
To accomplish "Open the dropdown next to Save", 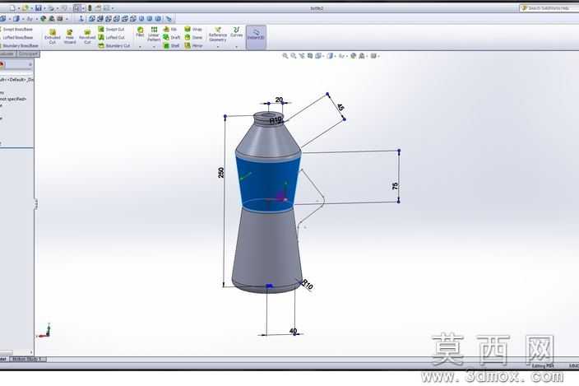I will tap(44, 8).
